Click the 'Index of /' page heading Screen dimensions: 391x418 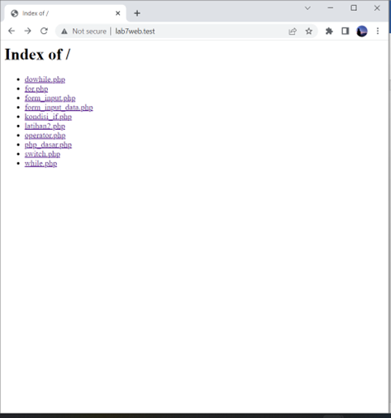[x=37, y=55]
